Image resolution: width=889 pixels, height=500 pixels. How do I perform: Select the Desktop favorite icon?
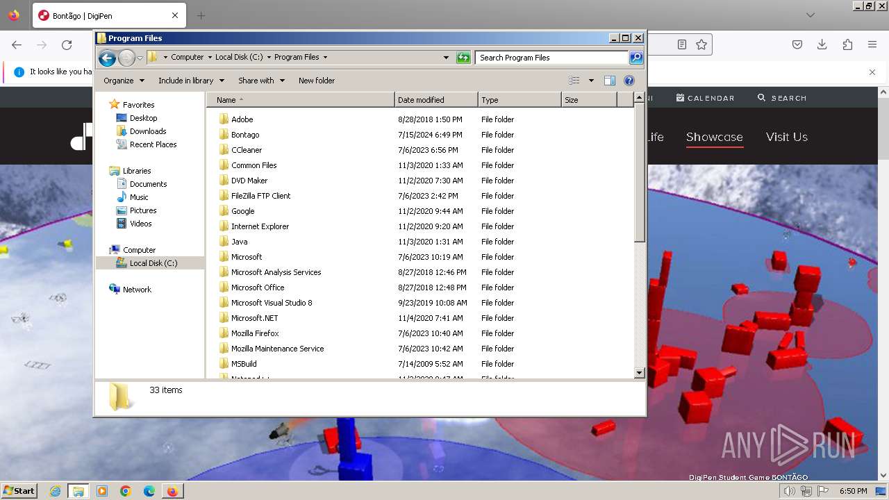click(x=122, y=118)
